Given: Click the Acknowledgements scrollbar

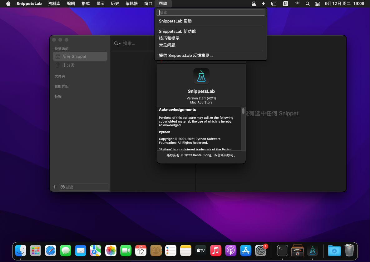Looking at the screenshot, I should [x=243, y=111].
